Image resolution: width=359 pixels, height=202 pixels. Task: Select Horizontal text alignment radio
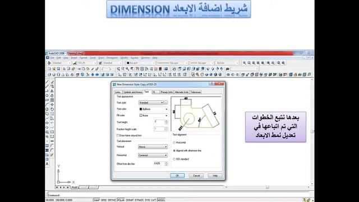(x=174, y=143)
